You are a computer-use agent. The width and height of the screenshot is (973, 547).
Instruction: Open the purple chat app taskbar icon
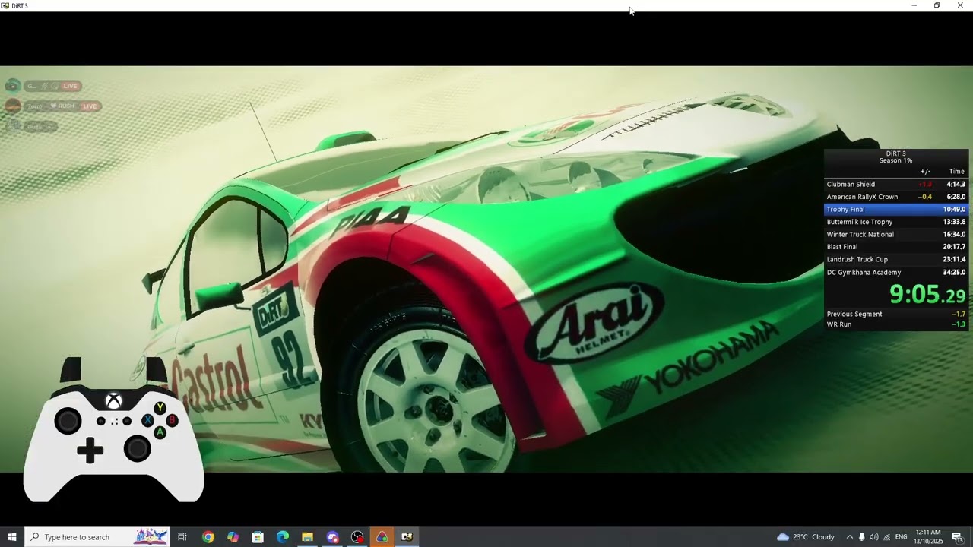[332, 537]
